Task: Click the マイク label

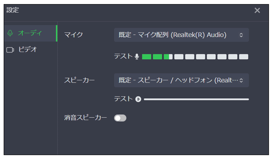Action: tap(73, 35)
